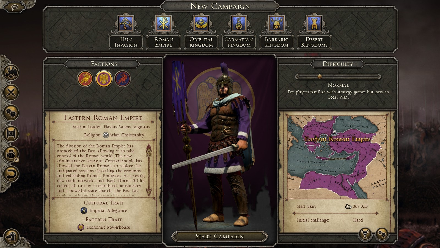440x248 pixels.
Task: Click the return arrow back button
Action: [11, 174]
